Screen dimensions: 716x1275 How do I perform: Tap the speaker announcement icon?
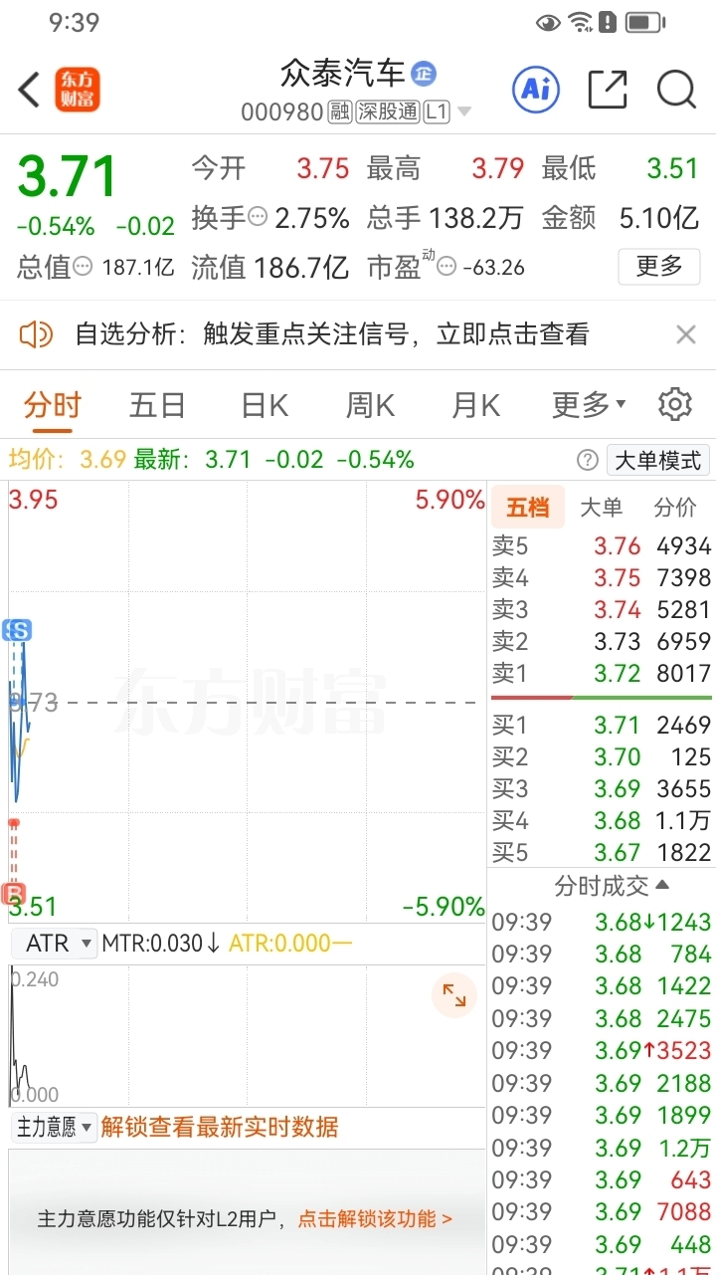click(36, 334)
